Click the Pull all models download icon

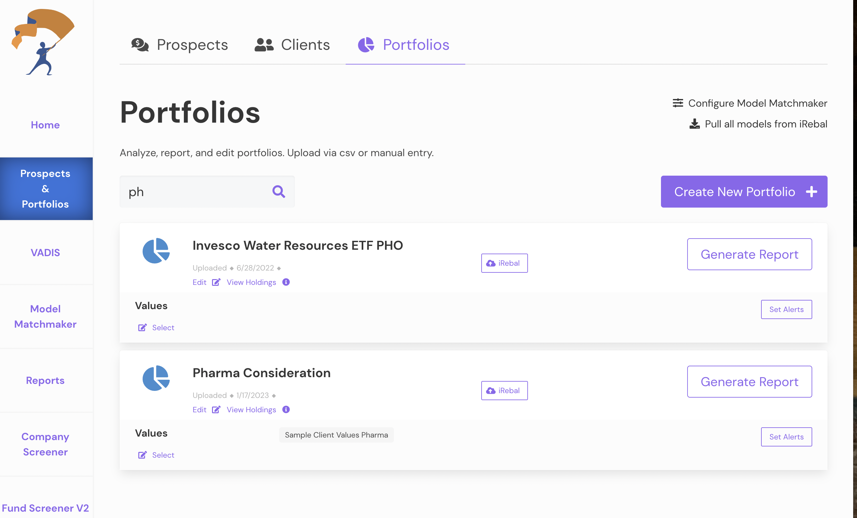(695, 124)
